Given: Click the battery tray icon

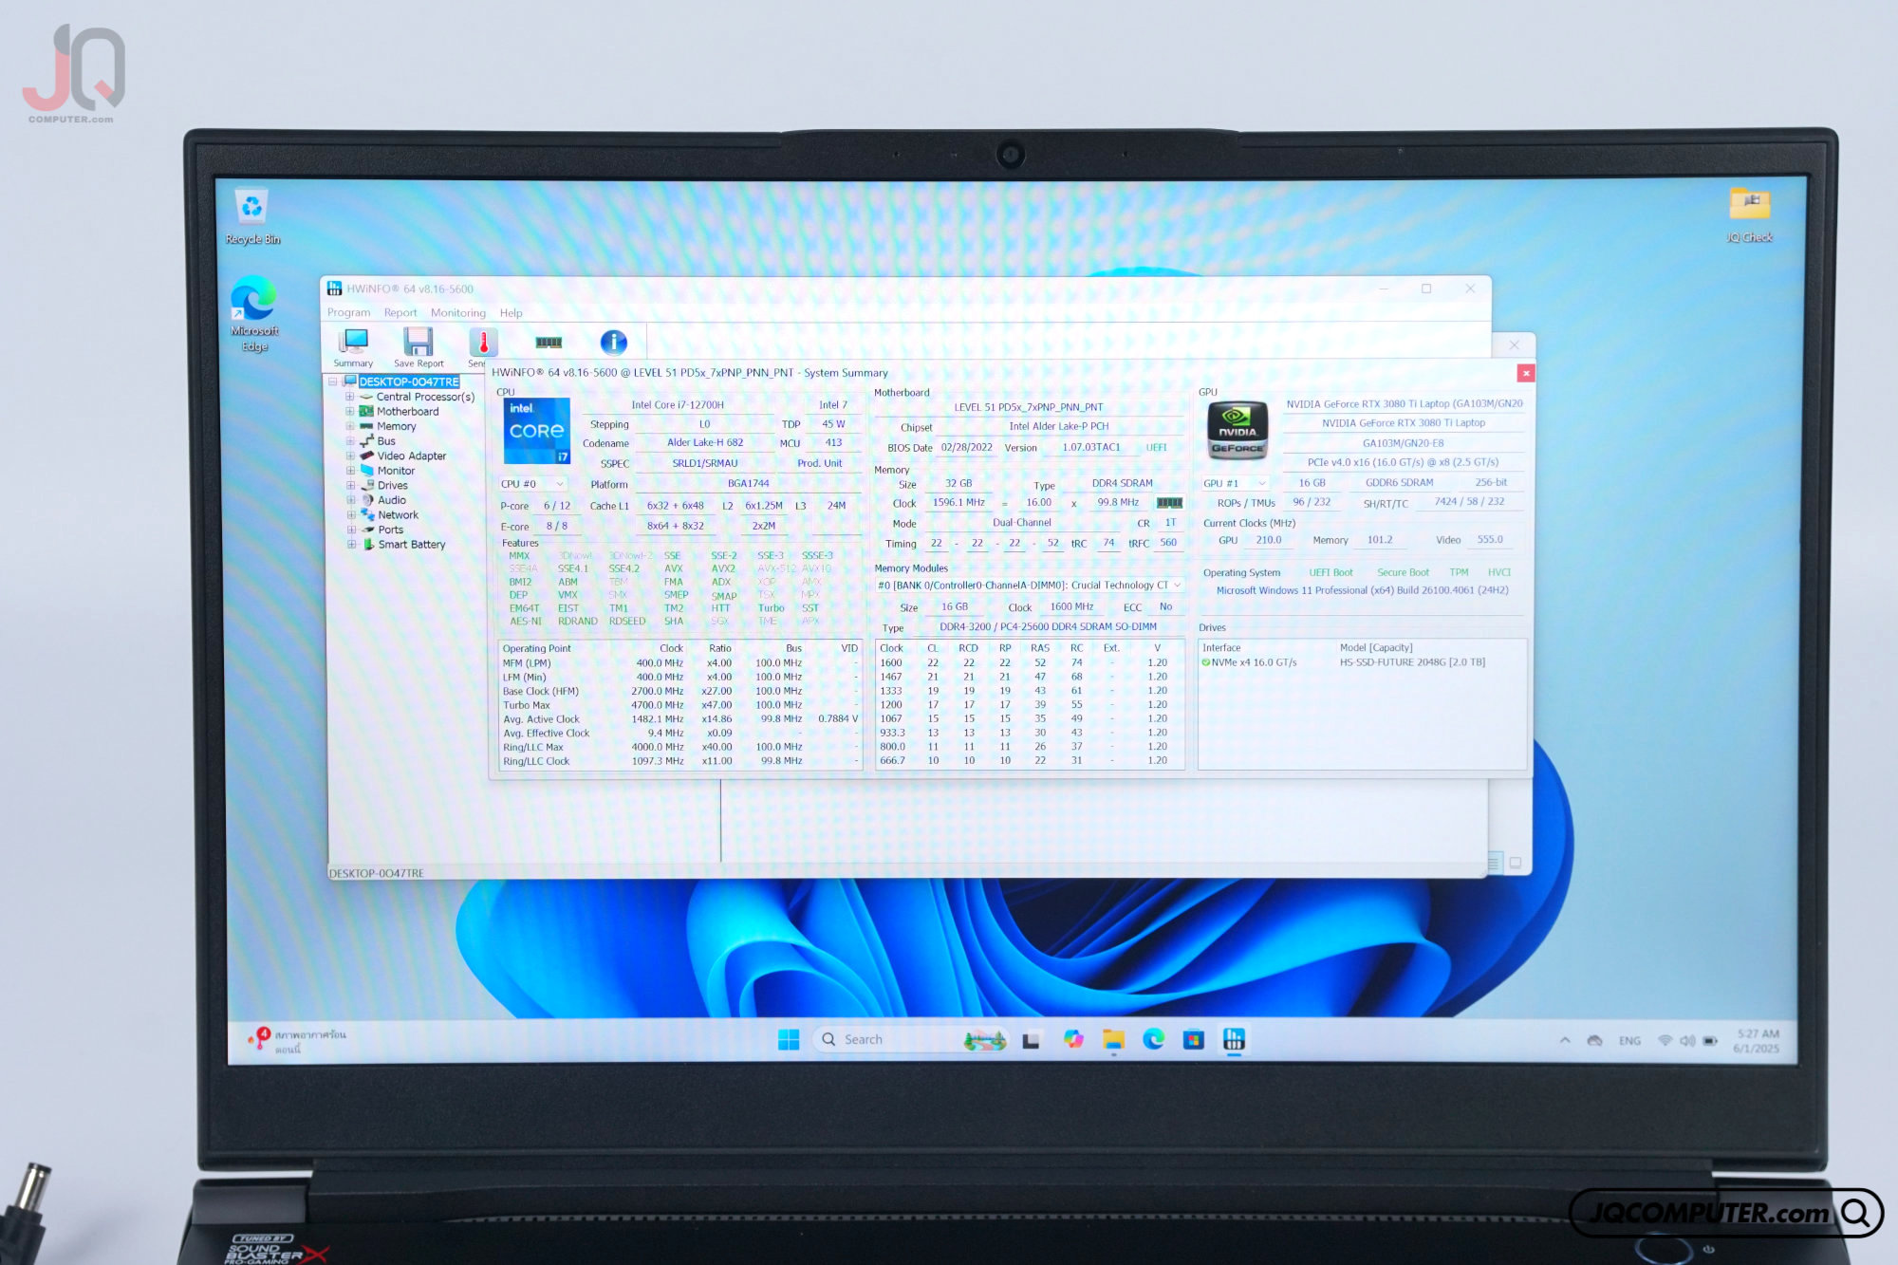Looking at the screenshot, I should coord(1710,1041).
